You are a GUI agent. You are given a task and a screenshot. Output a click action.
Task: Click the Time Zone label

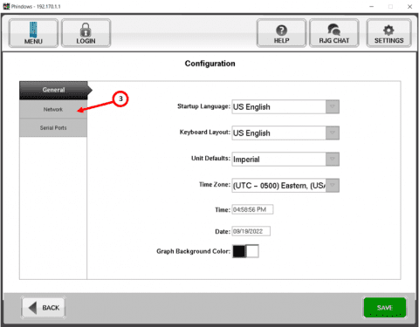click(215, 185)
